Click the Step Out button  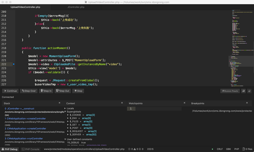[63, 91]
